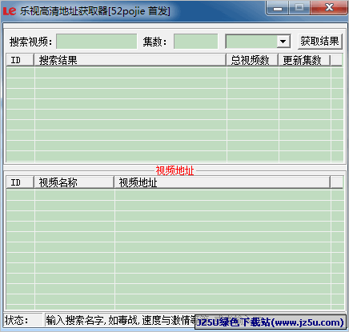Click the 视频名称 column header
This screenshot has width=349, height=332.
point(74,182)
